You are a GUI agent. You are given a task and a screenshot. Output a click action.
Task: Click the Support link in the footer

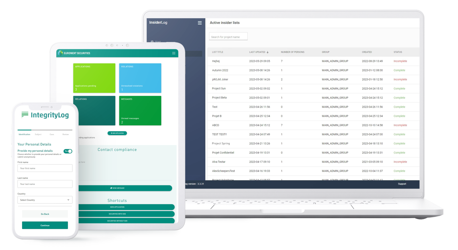coord(402,184)
